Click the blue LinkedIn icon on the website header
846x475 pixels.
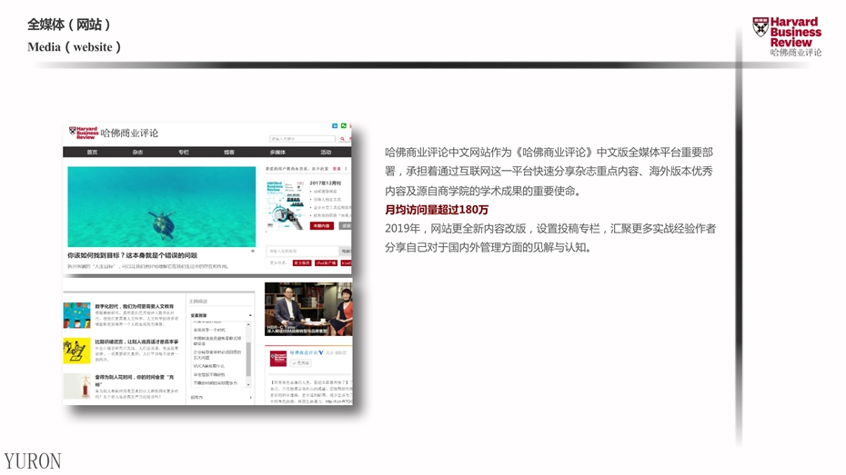335,126
